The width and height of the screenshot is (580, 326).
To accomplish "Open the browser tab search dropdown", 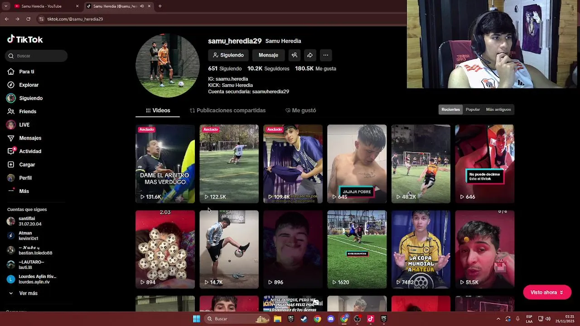I will coord(6,6).
